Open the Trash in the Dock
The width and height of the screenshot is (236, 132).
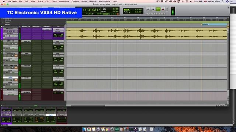(x=152, y=129)
